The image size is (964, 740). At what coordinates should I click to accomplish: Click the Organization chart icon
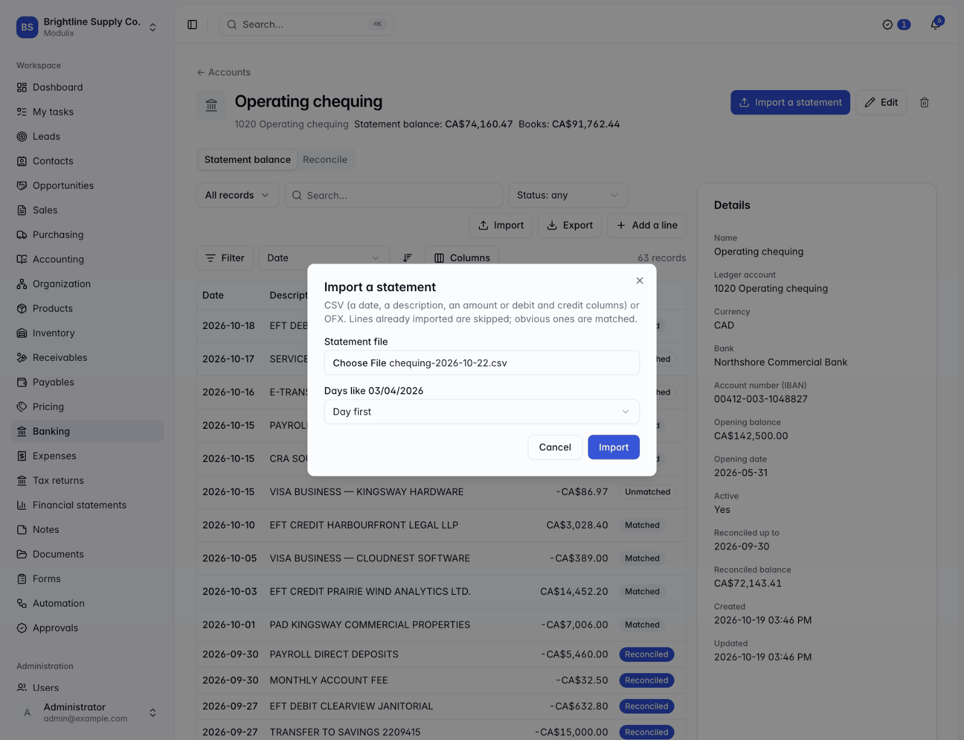(22, 284)
